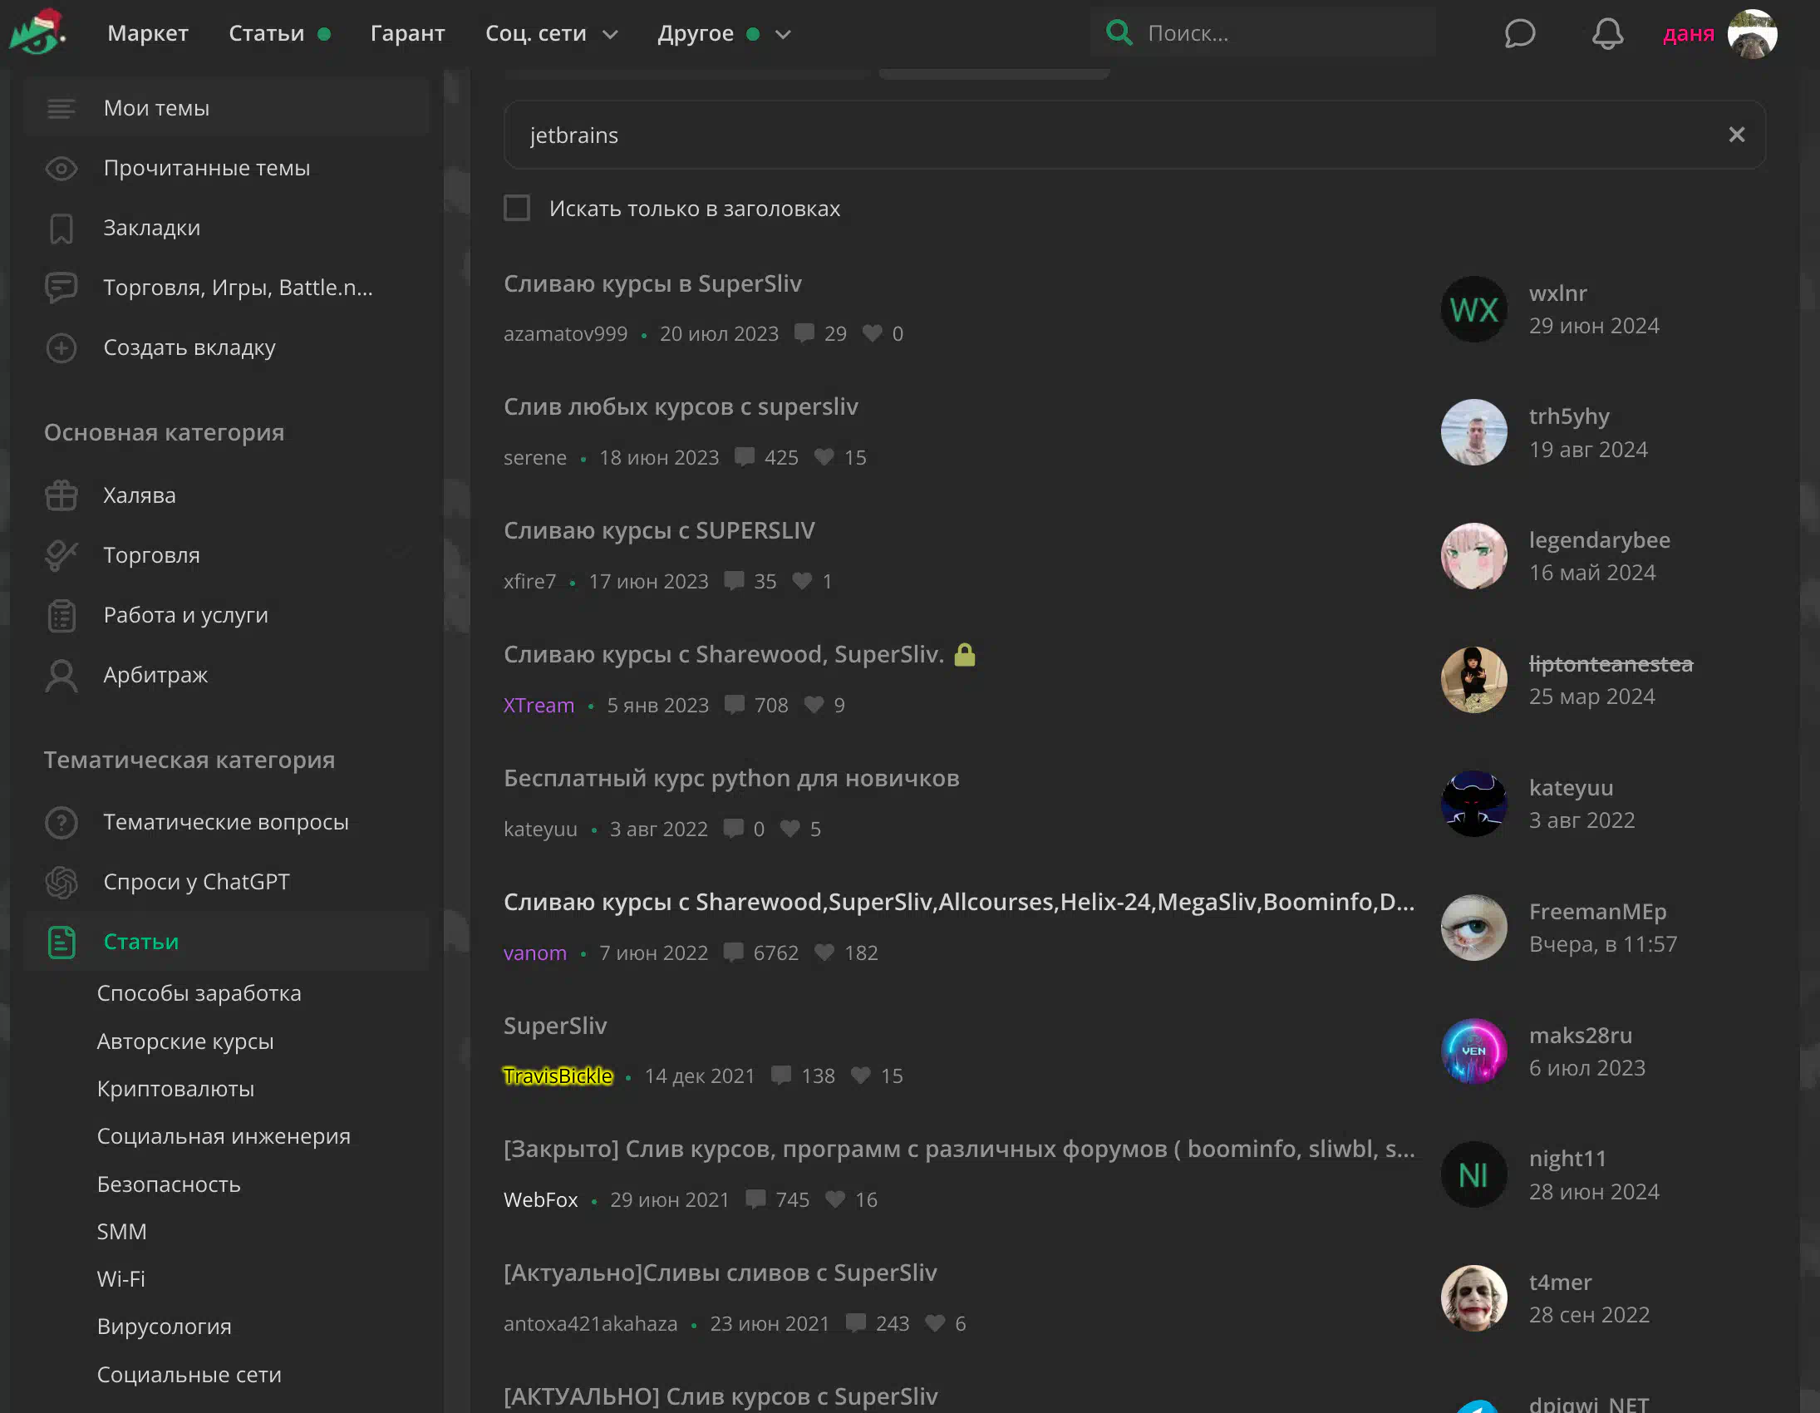Image resolution: width=1820 pixels, height=1413 pixels.
Task: Open the даня profile avatar
Action: tap(1753, 33)
